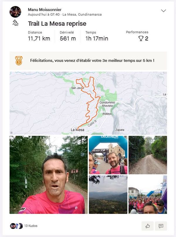Click the trophy performances icon
The width and height of the screenshot is (176, 237).
(141, 38)
